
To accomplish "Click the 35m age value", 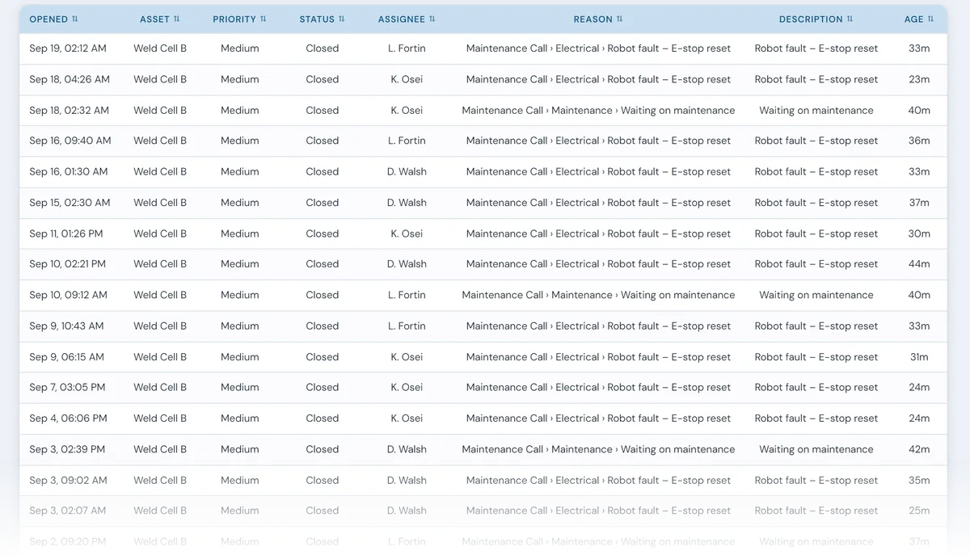I will pyautogui.click(x=919, y=480).
